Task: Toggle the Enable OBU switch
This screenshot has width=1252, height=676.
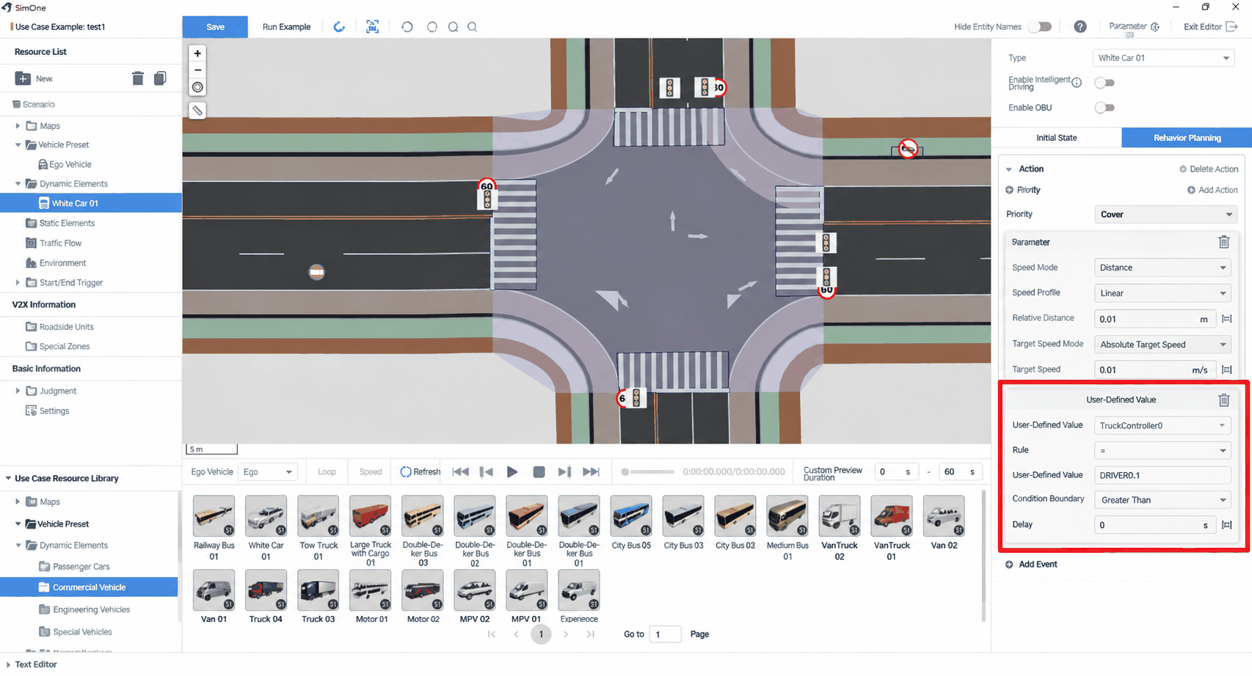Action: coord(1104,108)
